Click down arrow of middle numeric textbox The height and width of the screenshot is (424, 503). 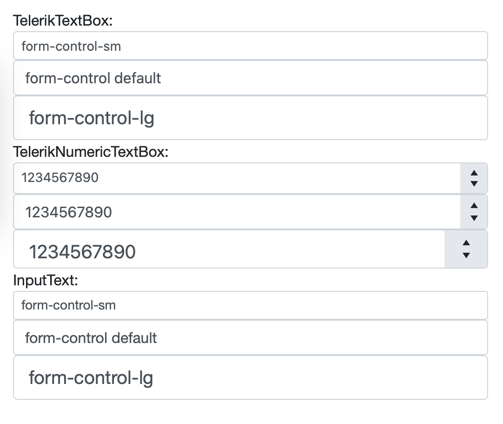point(474,218)
